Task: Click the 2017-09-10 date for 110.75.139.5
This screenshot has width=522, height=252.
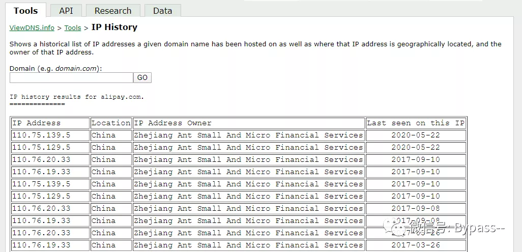Action: coord(416,184)
